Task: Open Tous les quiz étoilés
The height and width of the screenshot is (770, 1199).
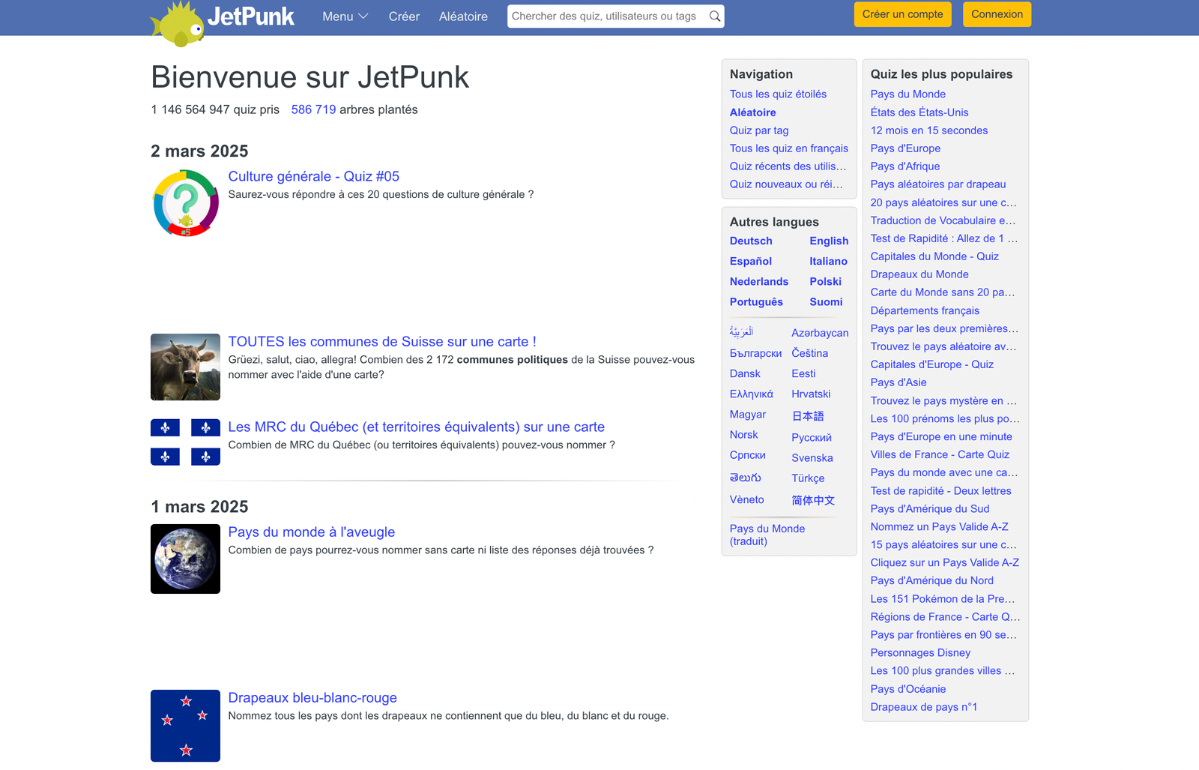Action: (778, 94)
